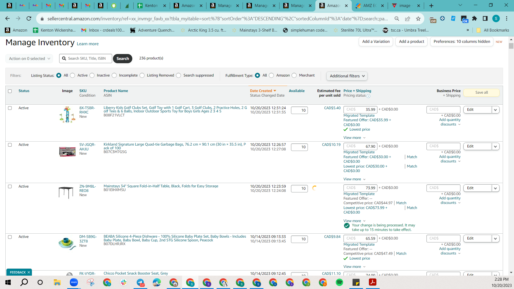Click the SKU column header
This screenshot has height=289, width=514.
click(83, 91)
